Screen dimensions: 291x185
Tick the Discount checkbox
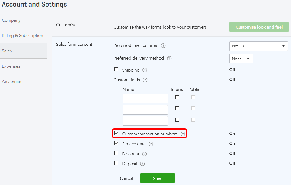tap(117, 153)
